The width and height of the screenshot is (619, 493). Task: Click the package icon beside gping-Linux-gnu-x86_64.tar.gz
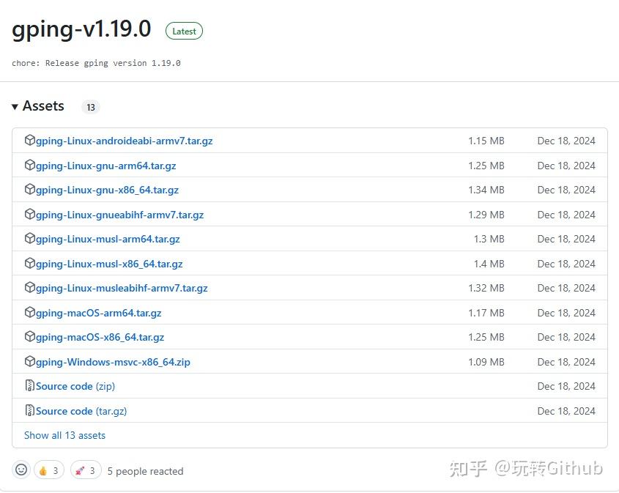(x=29, y=190)
